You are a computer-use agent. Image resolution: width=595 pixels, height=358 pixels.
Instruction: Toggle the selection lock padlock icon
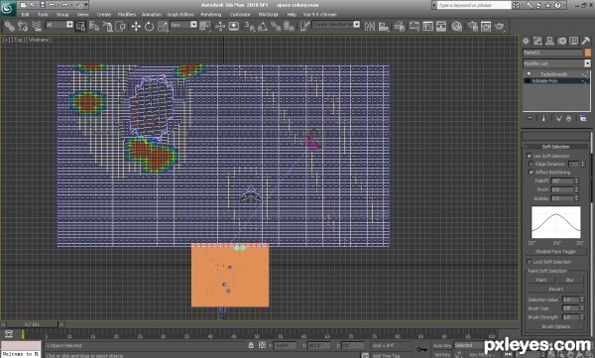251,345
